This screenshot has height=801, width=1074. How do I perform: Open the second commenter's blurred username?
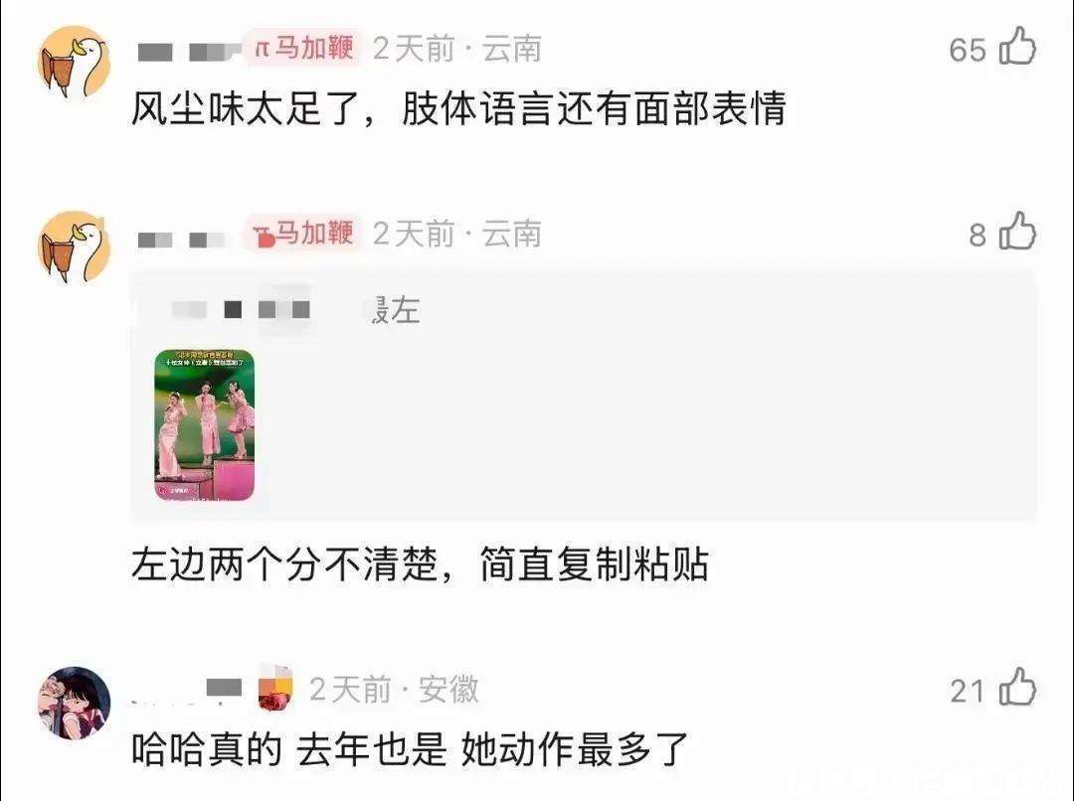coord(181,240)
